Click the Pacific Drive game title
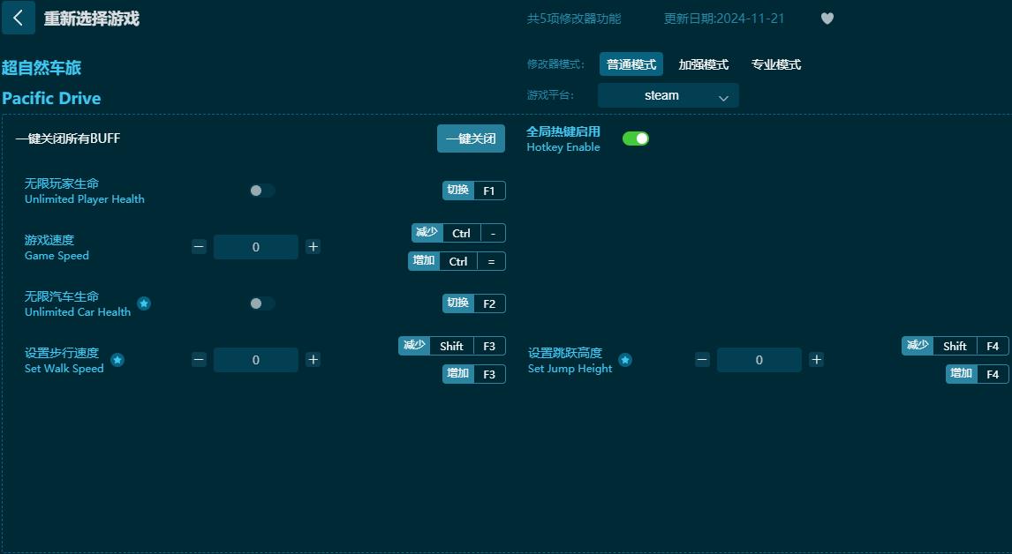1012x554 pixels. point(51,99)
